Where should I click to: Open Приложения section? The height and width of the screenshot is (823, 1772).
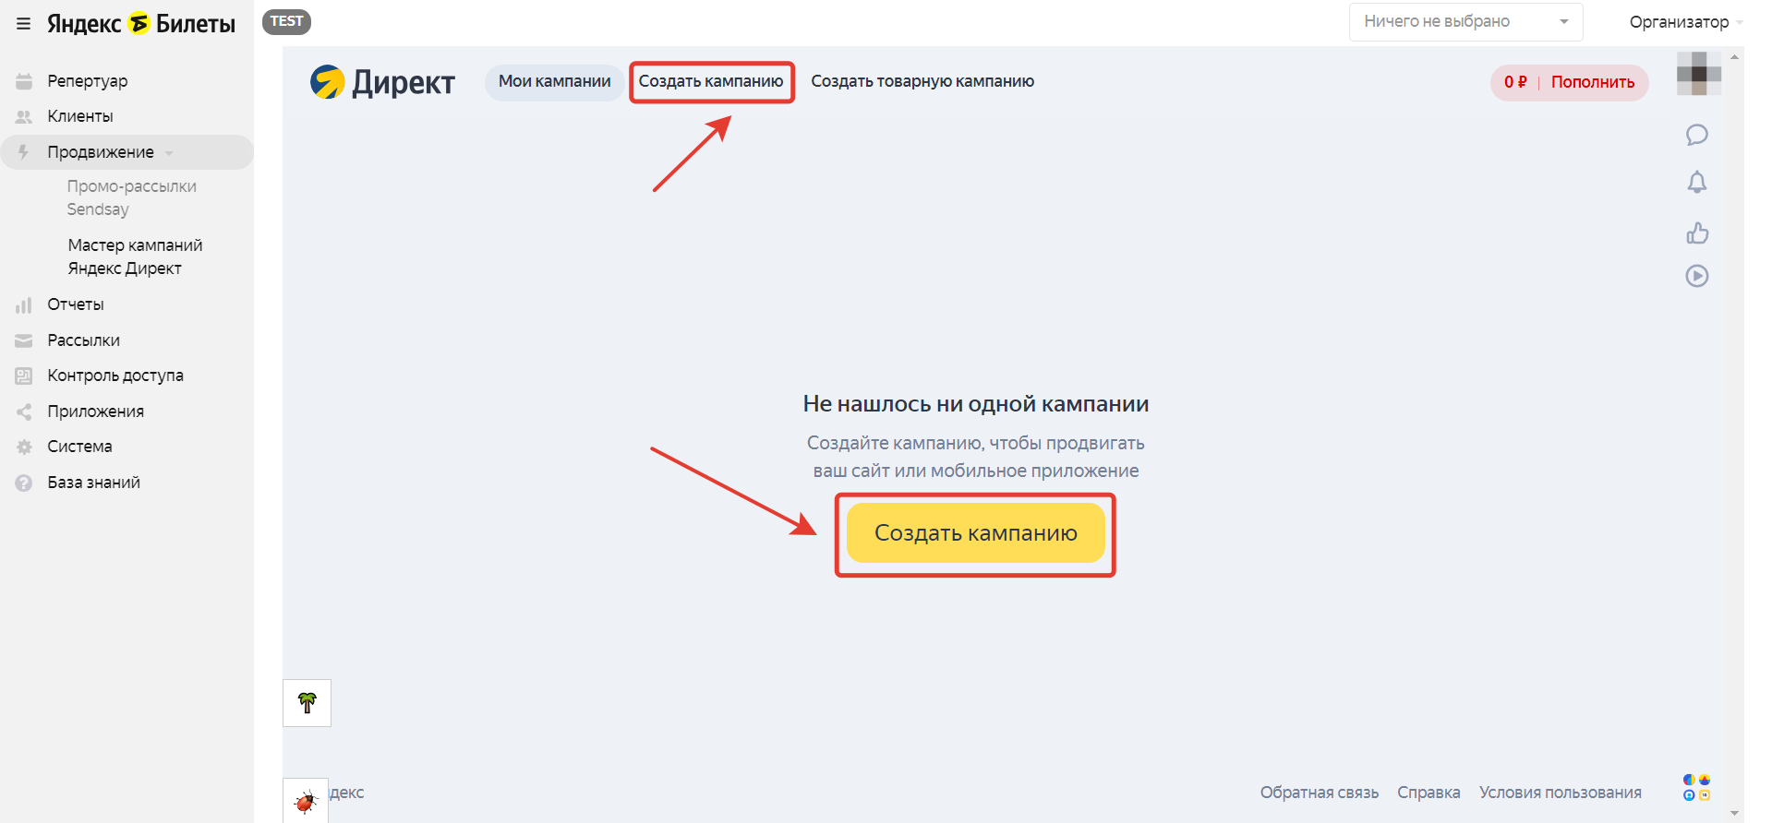tap(95, 411)
